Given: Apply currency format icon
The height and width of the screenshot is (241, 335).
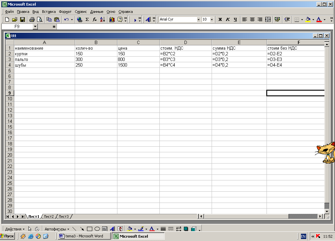Looking at the screenshot, I should pyautogui.click(x=277, y=20).
